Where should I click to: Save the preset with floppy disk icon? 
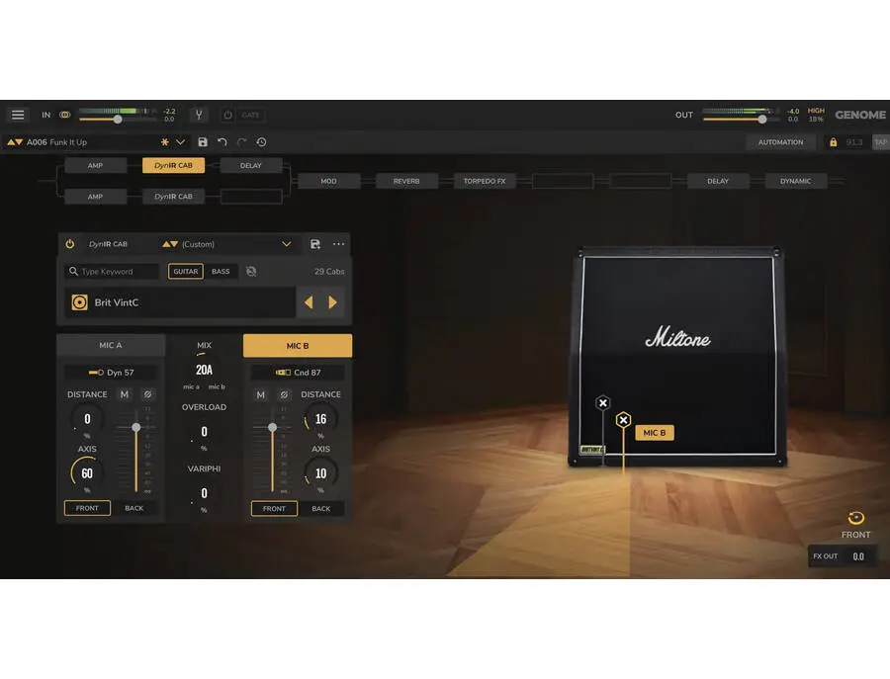coord(203,141)
